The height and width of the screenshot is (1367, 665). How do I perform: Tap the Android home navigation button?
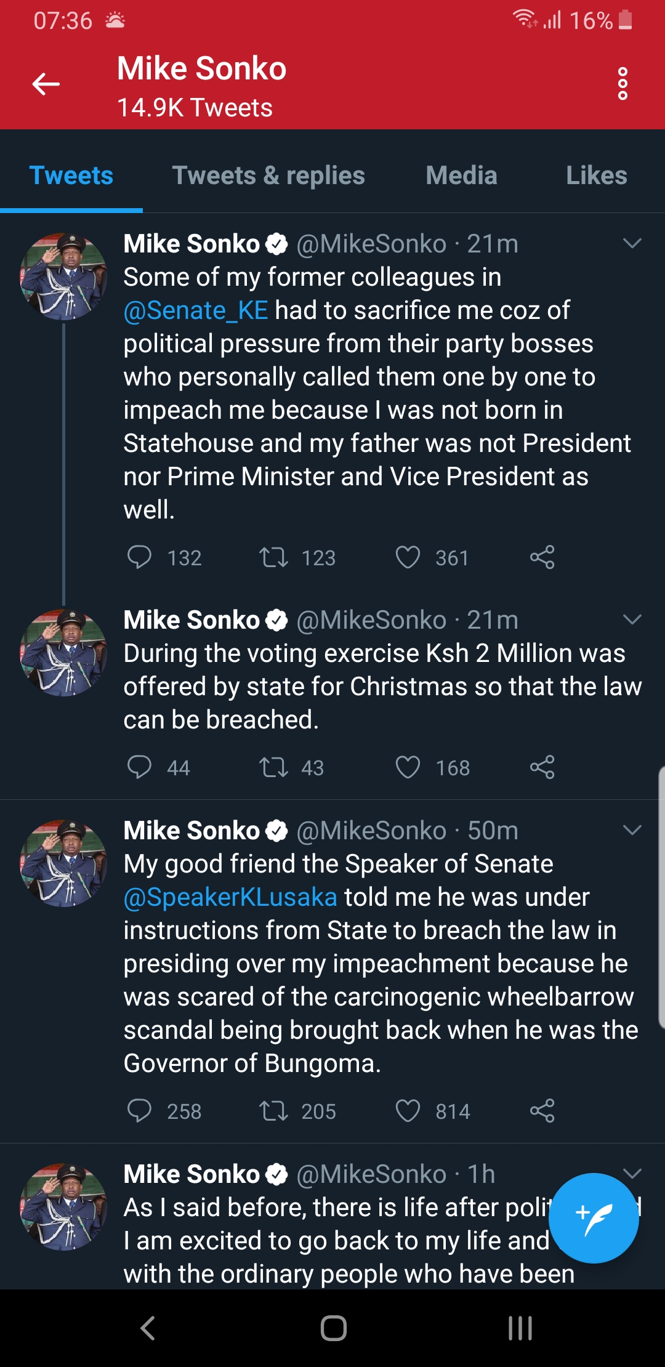click(333, 1328)
